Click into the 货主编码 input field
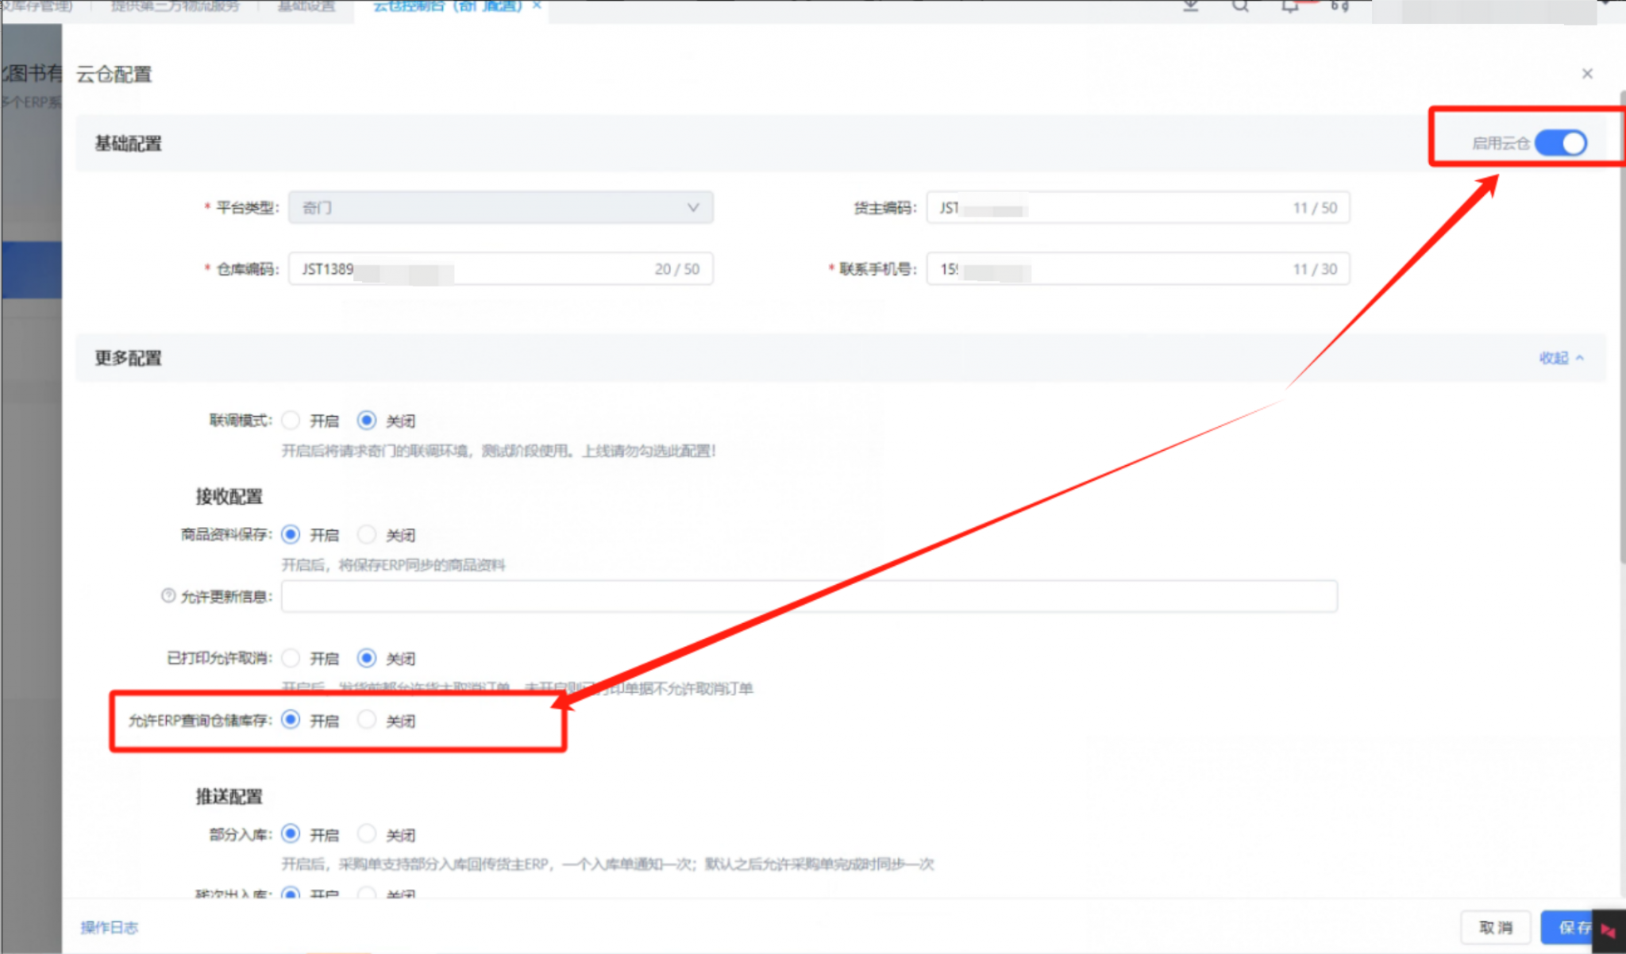 [x=1138, y=208]
